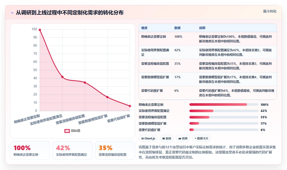
Task: Click the 表格 chip
Action: coord(167,138)
